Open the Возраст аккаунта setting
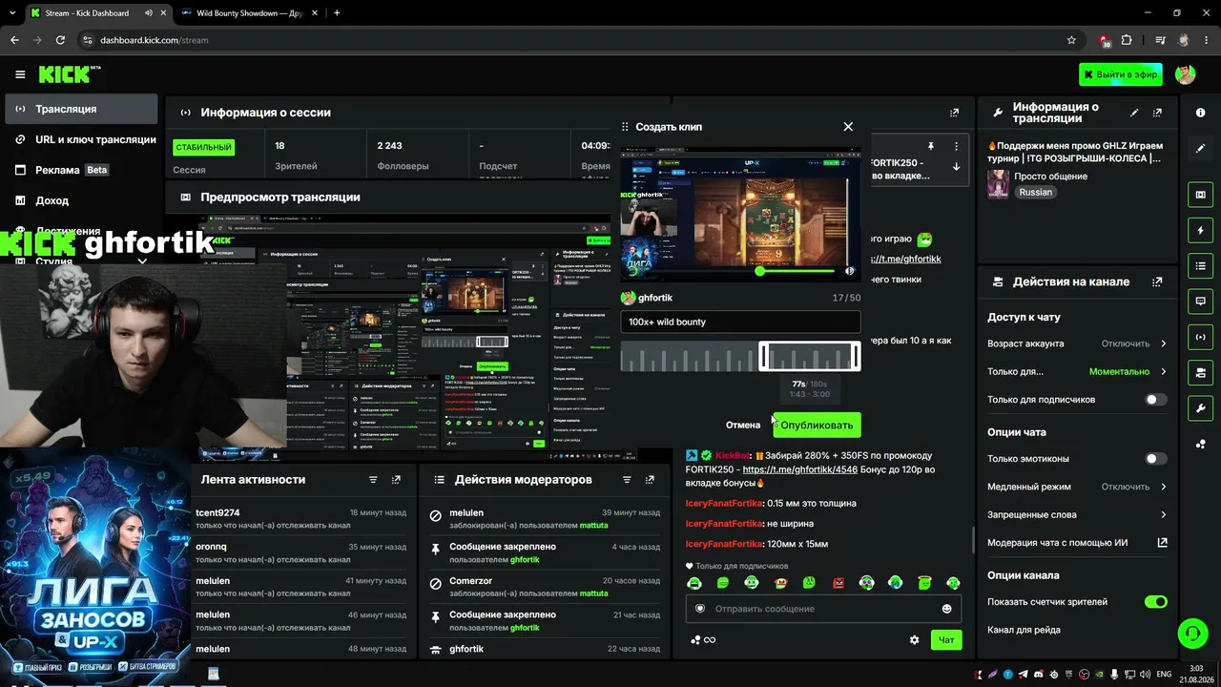This screenshot has height=687, width=1221. tap(1077, 343)
